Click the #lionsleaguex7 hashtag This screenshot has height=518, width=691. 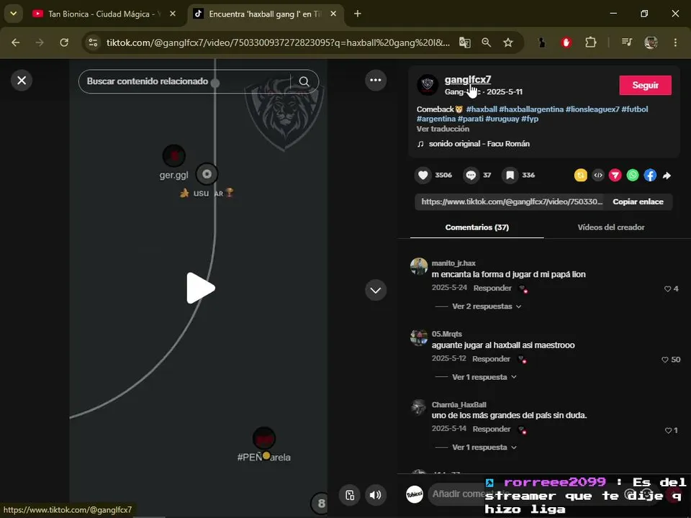coord(592,109)
